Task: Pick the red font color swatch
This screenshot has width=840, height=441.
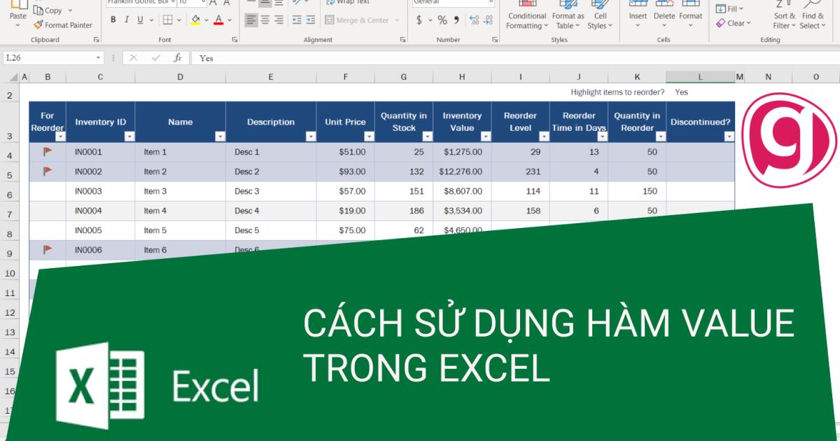Action: pos(217,23)
